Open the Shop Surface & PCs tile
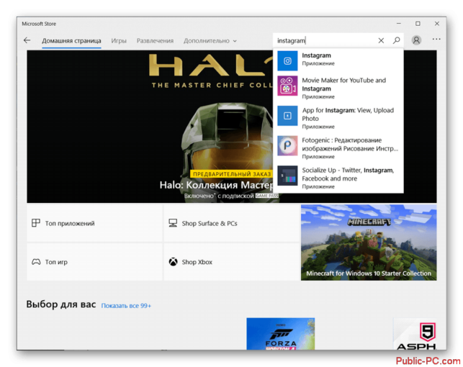 coord(232,223)
